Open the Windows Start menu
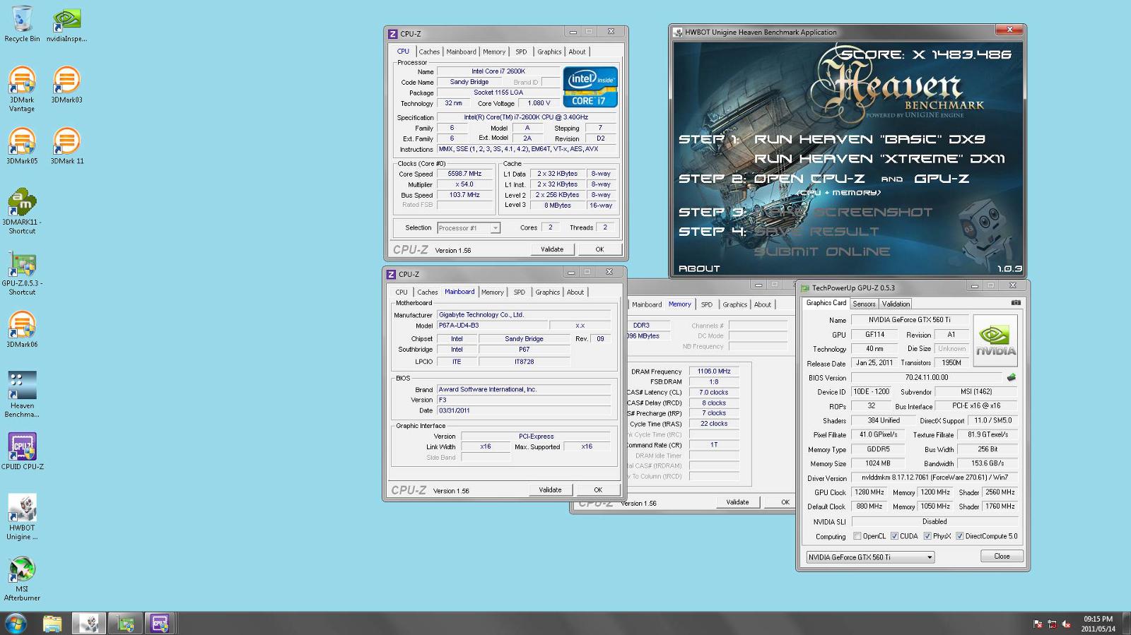 (16, 624)
